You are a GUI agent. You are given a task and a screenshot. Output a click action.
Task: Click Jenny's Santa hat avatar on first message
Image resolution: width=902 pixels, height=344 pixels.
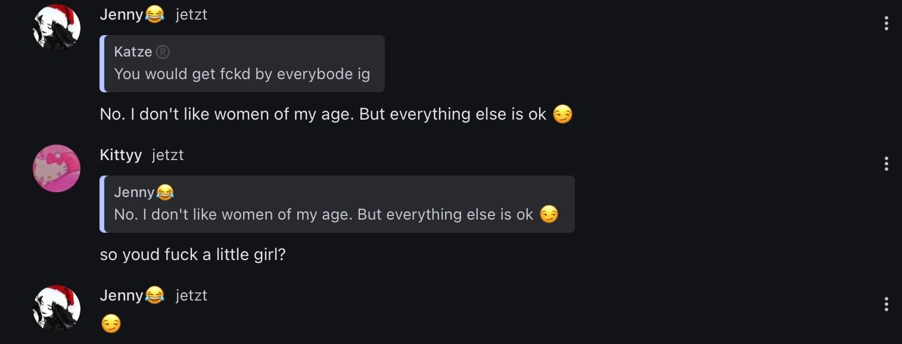click(57, 27)
